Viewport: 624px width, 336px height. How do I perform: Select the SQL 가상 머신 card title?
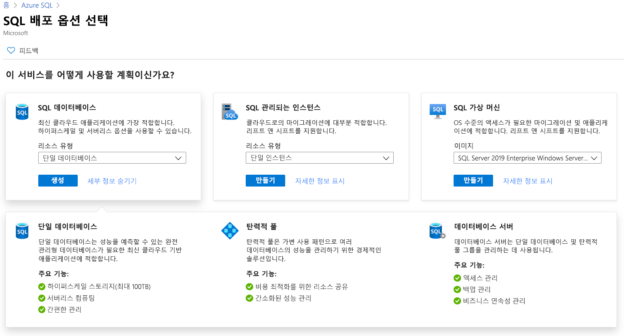(x=477, y=108)
